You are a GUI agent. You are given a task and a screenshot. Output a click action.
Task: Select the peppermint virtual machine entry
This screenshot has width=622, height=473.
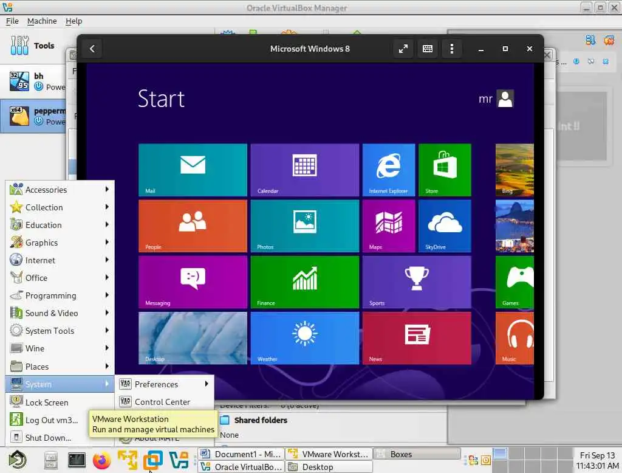(x=33, y=116)
